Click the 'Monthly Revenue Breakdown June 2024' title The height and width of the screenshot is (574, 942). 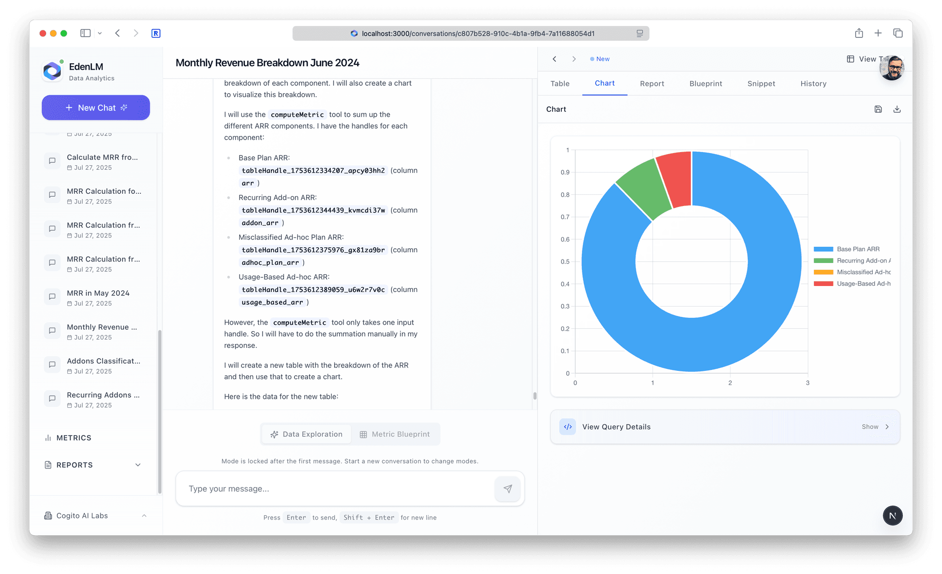(x=267, y=63)
